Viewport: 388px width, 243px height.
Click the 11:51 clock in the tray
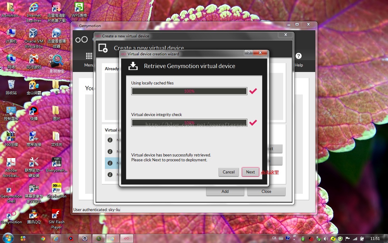(x=375, y=239)
